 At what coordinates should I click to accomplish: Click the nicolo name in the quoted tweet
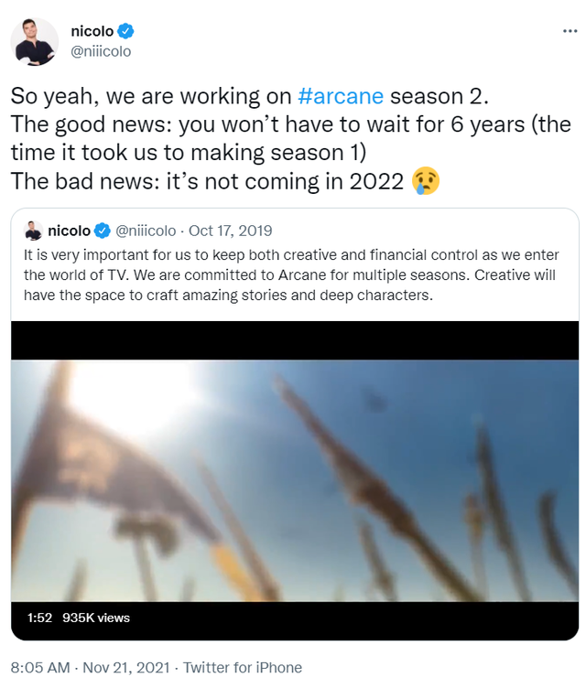[x=69, y=231]
